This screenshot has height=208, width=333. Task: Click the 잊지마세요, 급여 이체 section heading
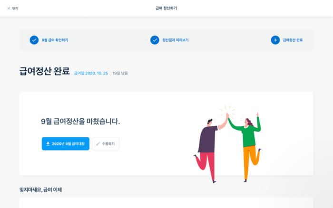pyautogui.click(x=40, y=189)
